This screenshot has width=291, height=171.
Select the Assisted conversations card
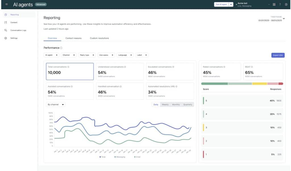click(x=70, y=91)
